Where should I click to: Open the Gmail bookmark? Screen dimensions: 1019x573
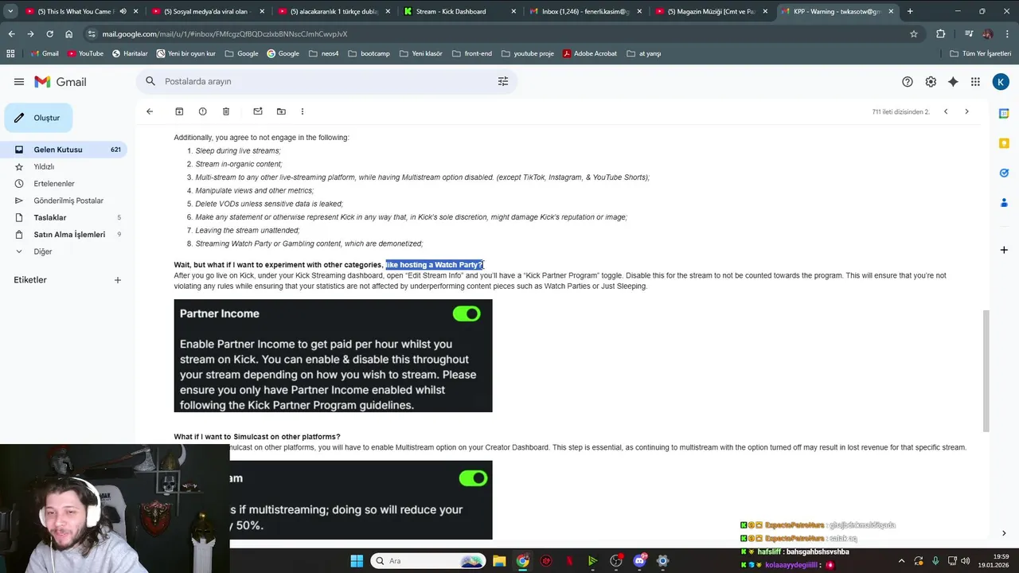click(x=44, y=53)
